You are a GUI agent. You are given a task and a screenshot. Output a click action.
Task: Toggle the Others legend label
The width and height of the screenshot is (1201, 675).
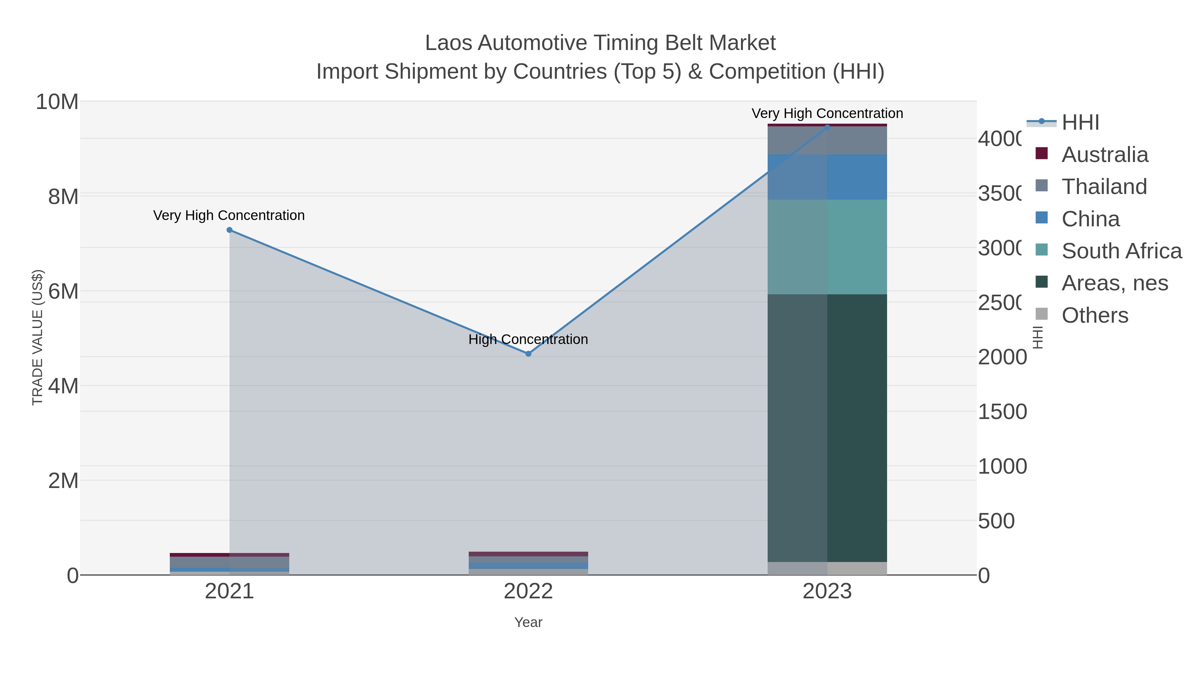(1095, 315)
